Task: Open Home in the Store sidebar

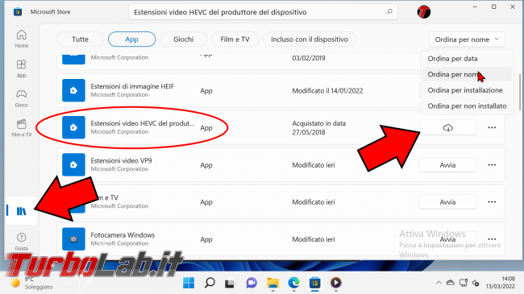Action: [x=22, y=39]
